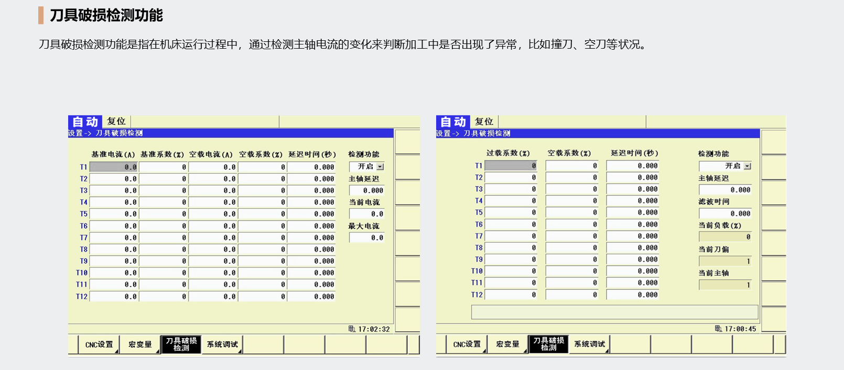Select 刀具破损检测 softkey in left screen
Image resolution: width=844 pixels, height=370 pixels.
181,344
